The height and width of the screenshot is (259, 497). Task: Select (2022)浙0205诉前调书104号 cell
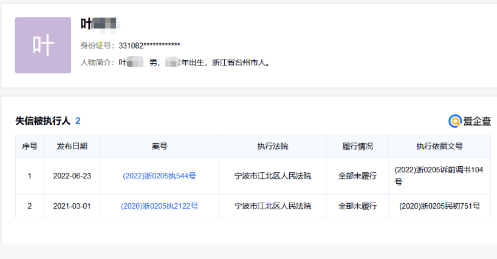point(439,176)
